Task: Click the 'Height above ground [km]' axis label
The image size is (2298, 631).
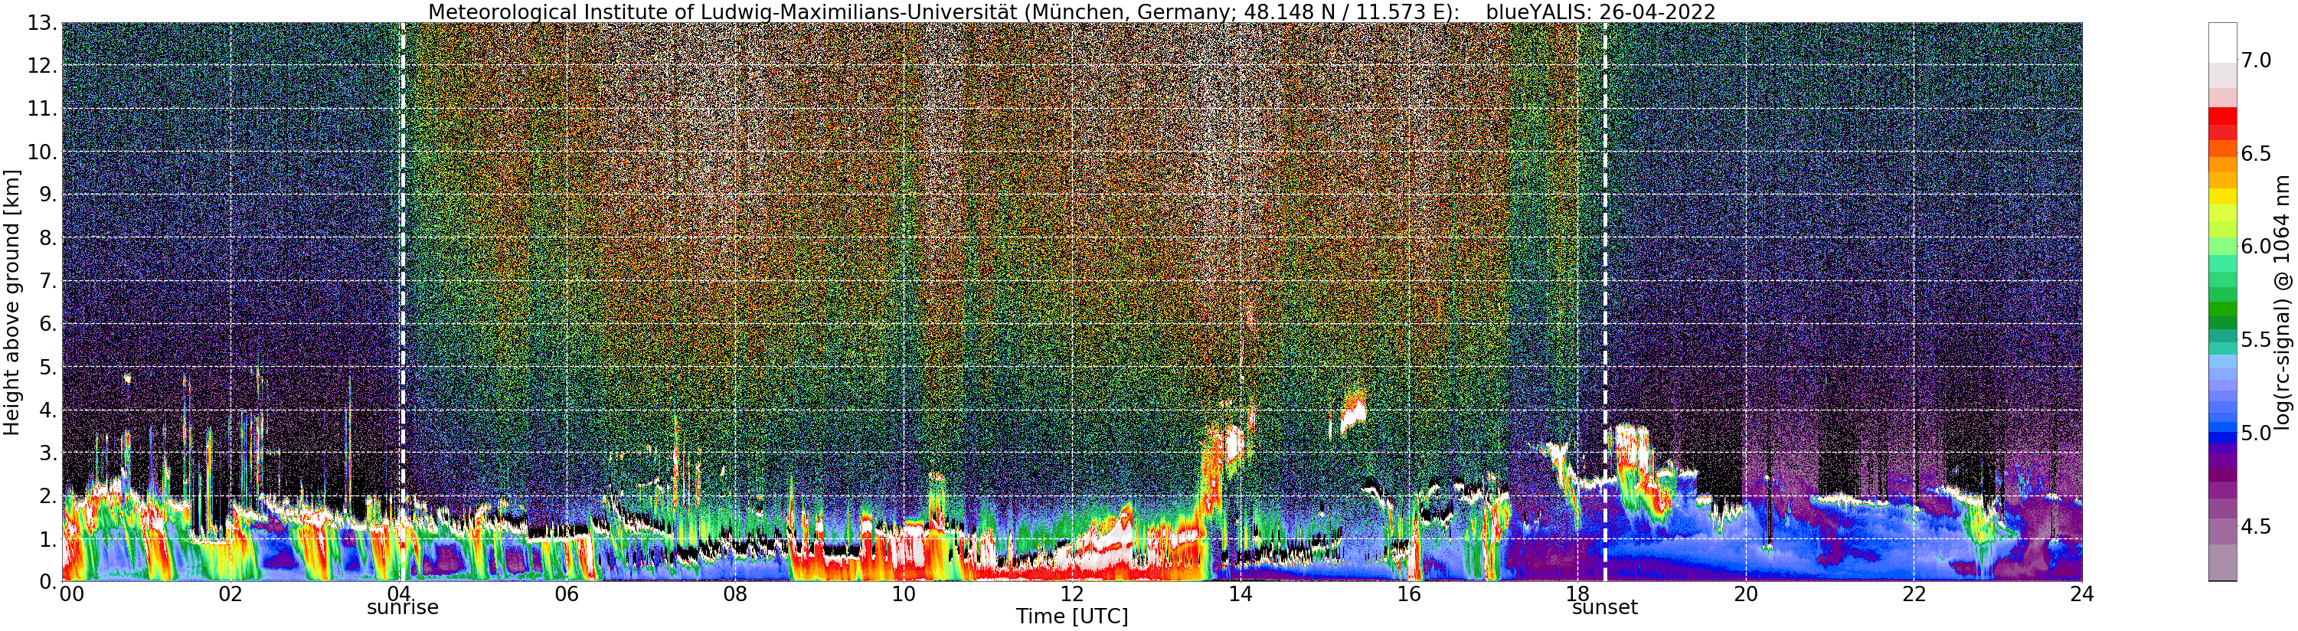Action: (x=11, y=302)
